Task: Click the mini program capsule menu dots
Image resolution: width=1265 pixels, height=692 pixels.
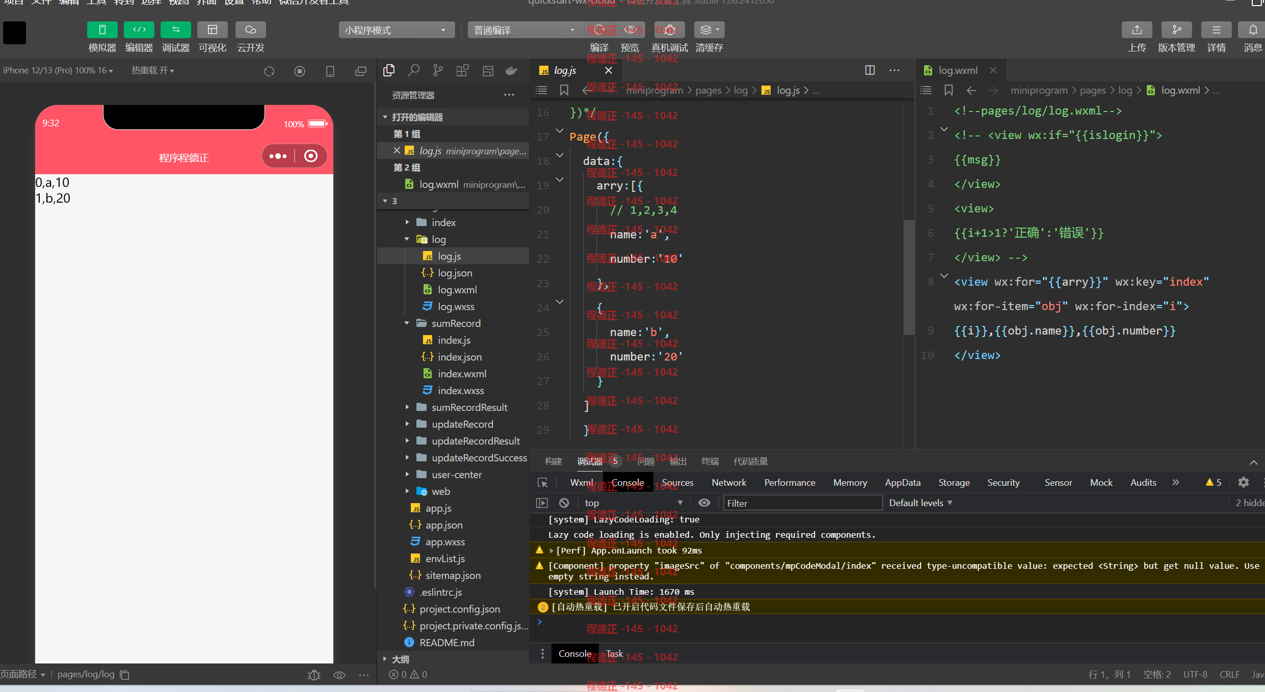Action: click(278, 156)
